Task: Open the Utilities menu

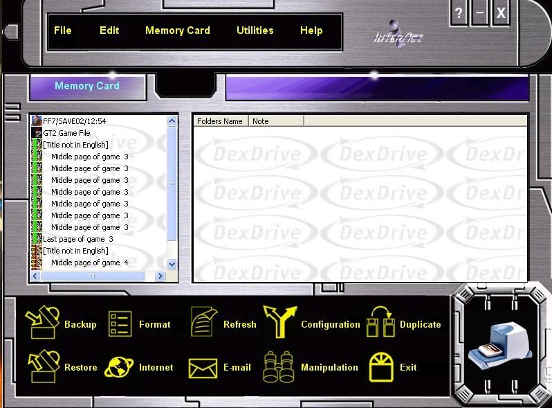Action: [x=255, y=30]
